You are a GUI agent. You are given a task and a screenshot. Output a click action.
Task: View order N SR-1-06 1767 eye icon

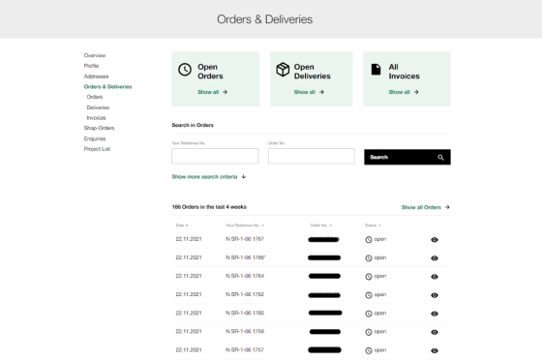point(435,240)
